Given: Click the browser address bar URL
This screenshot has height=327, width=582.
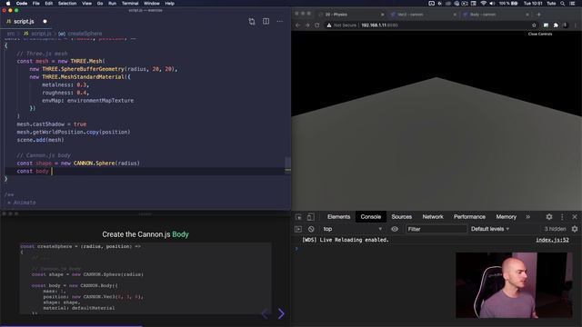Looking at the screenshot, I should [x=379, y=25].
